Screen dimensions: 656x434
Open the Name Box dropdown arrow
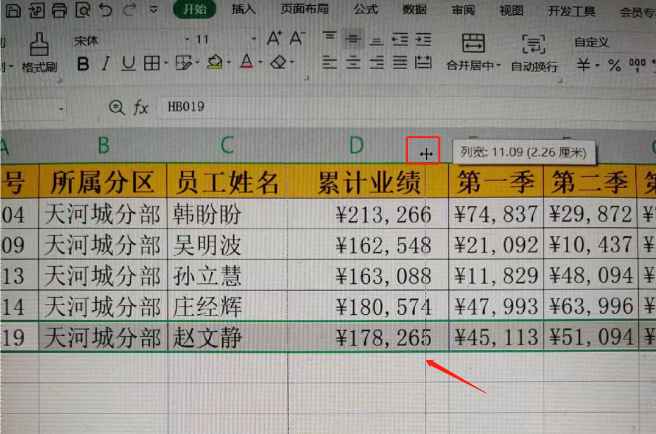pos(61,109)
